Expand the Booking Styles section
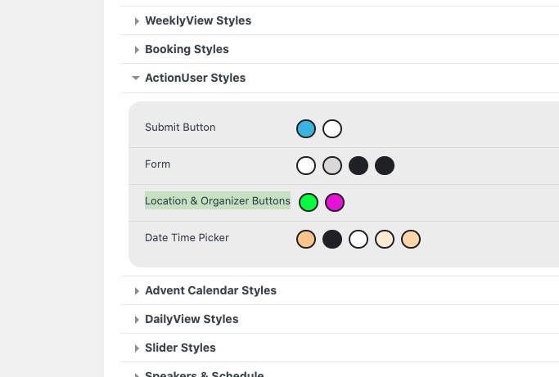The image size is (559, 377). pyautogui.click(x=187, y=49)
